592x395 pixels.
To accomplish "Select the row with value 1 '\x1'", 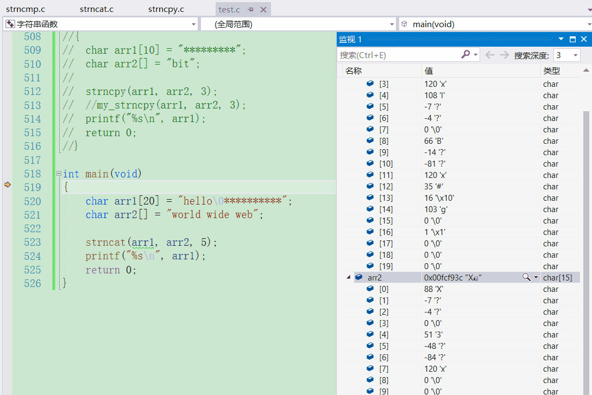I will (461, 232).
